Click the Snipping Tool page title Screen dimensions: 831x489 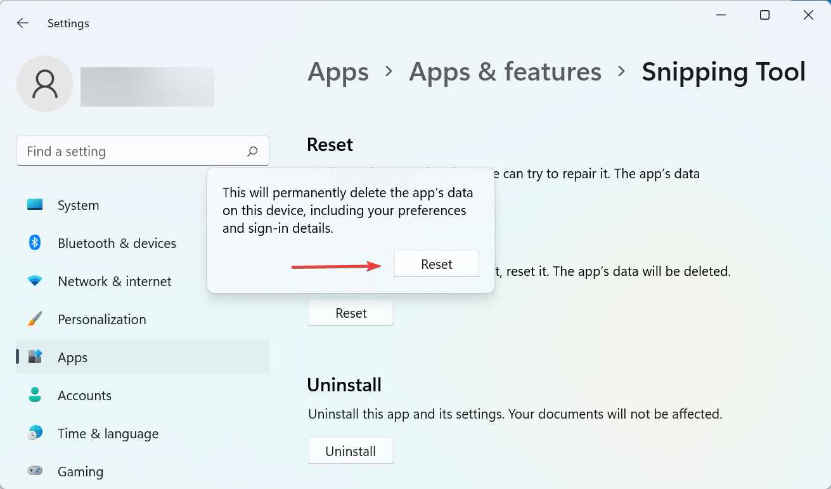pos(723,72)
